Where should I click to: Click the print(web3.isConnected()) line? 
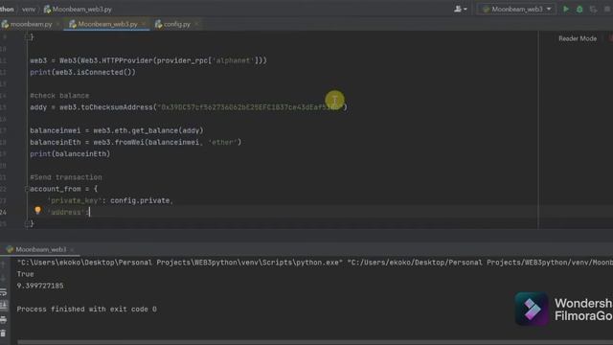(82, 73)
